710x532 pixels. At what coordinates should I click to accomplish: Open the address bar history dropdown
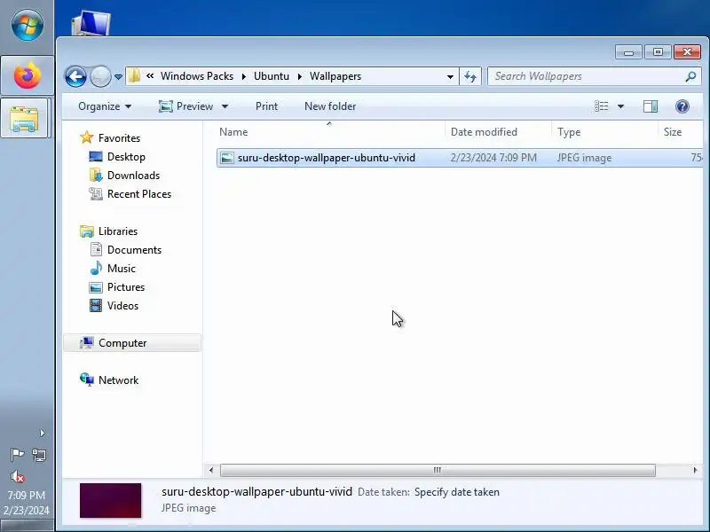click(450, 76)
